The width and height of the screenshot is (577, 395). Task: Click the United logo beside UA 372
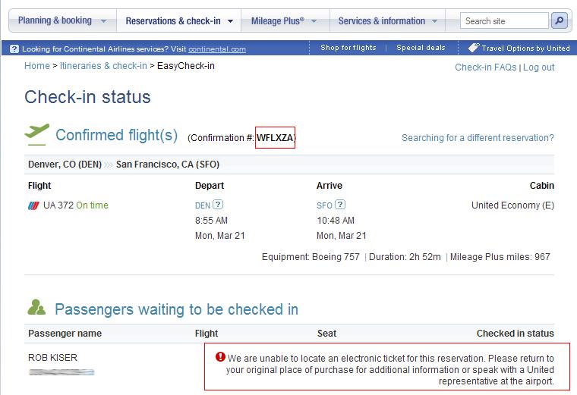coord(33,205)
